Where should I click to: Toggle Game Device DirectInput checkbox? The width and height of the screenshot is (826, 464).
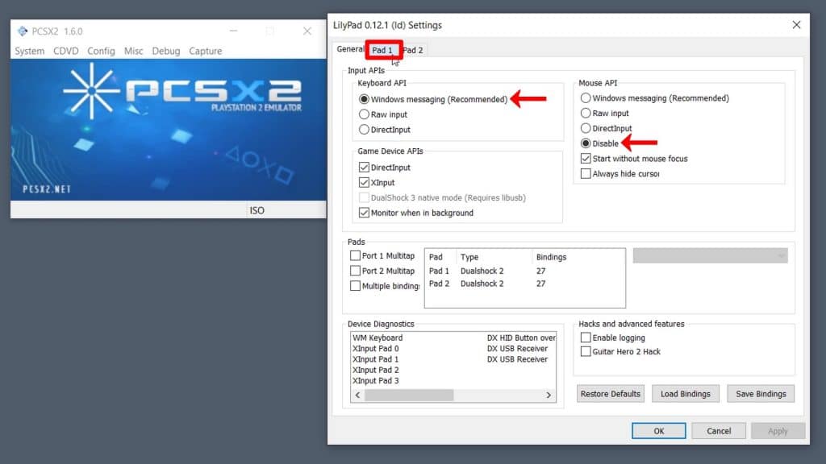point(364,168)
